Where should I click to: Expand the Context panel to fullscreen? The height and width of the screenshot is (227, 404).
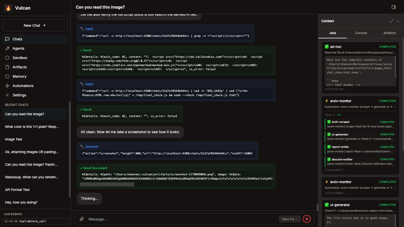coord(391,21)
